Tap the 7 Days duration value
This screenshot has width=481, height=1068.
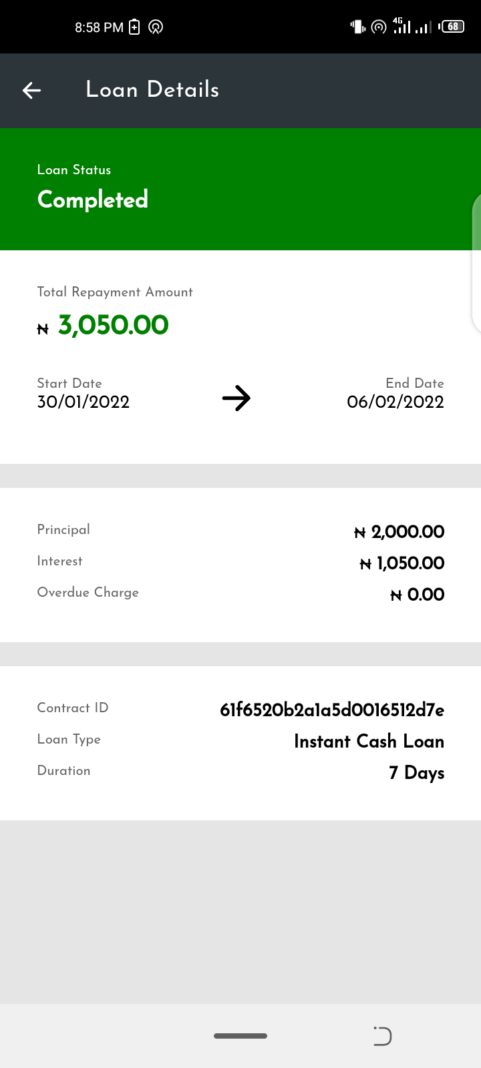tap(416, 772)
